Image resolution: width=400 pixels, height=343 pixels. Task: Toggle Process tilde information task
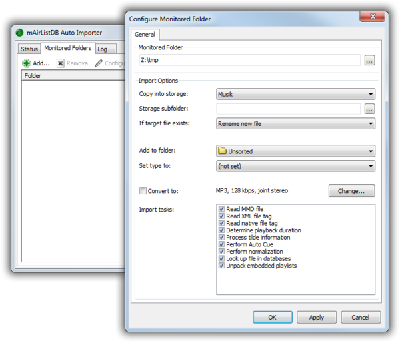pos(221,238)
